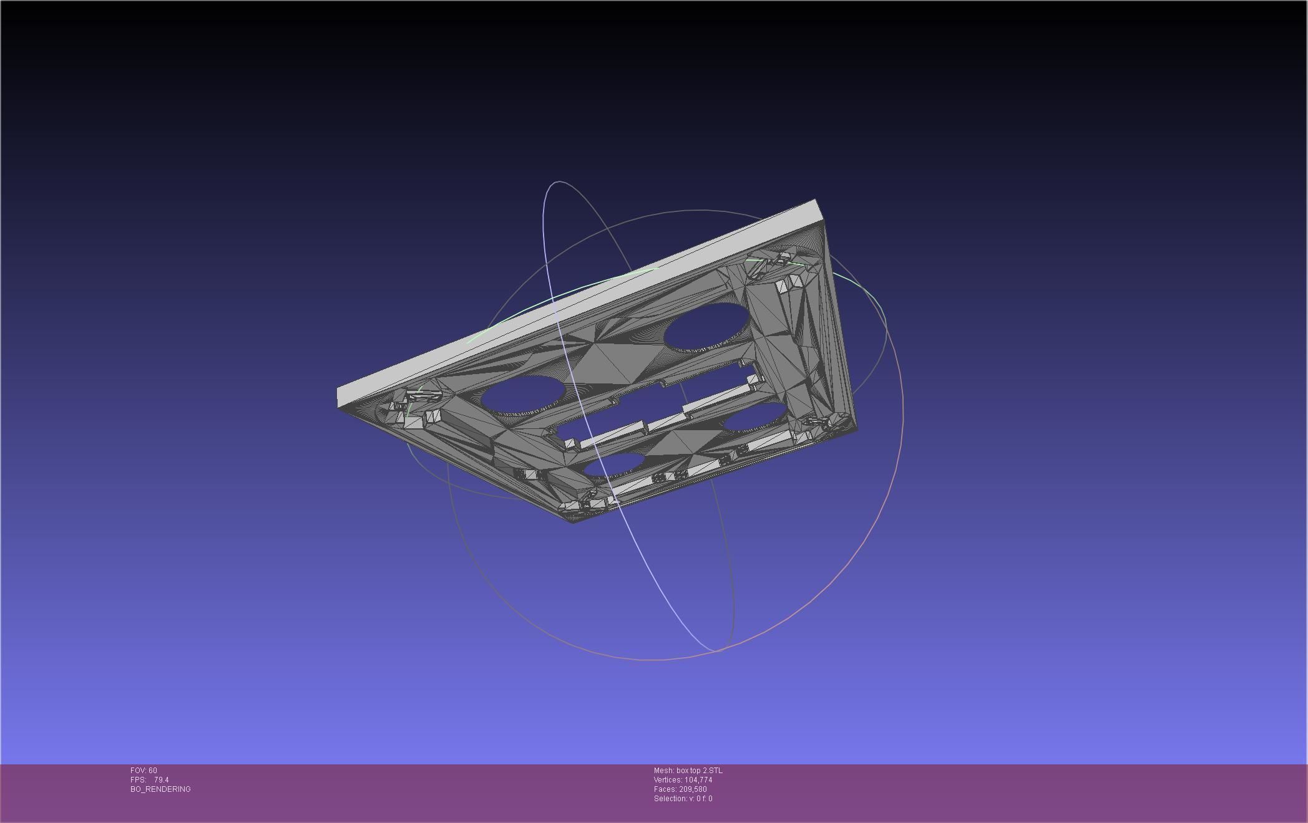Image resolution: width=1308 pixels, height=823 pixels.
Task: Click inside the left oval hole
Action: pyautogui.click(x=523, y=393)
